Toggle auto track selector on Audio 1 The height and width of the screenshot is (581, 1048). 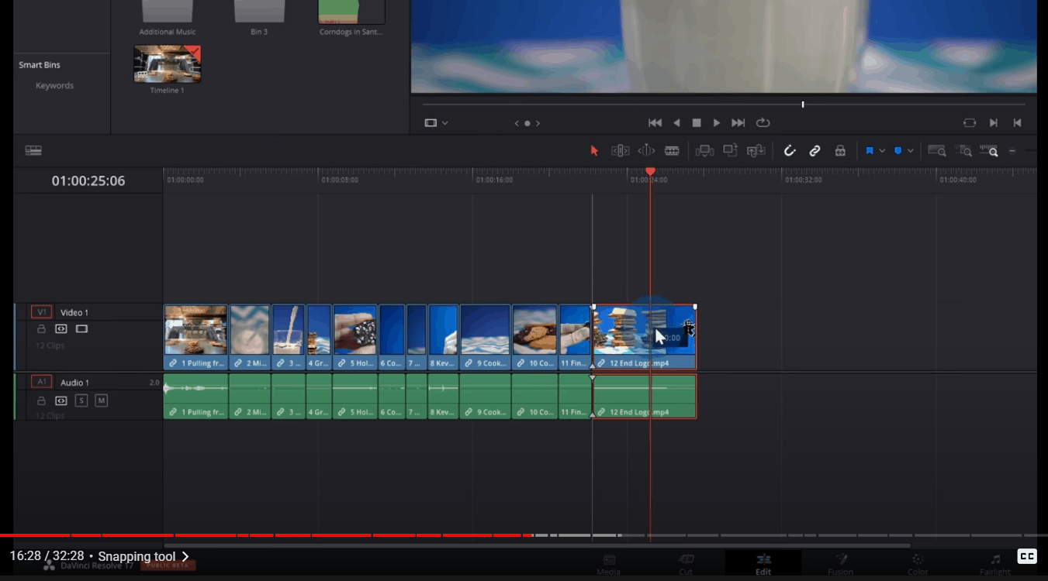tap(61, 401)
